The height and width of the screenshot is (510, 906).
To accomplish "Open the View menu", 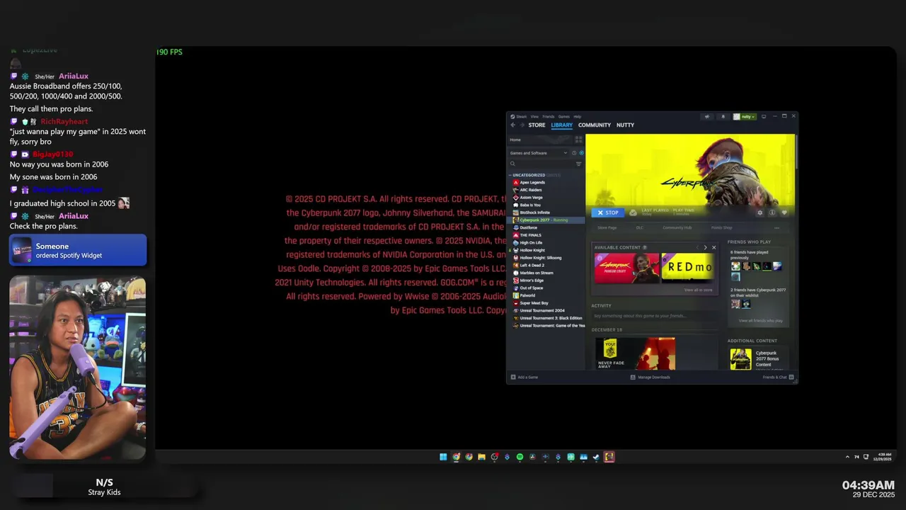I will pos(534,116).
